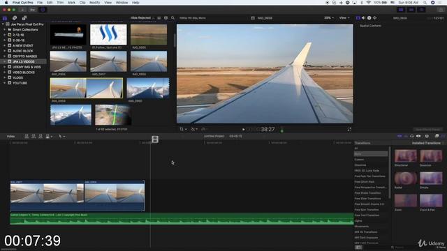447x251 pixels.
Task: Switch browser to list view icon
Action: click(x=159, y=18)
